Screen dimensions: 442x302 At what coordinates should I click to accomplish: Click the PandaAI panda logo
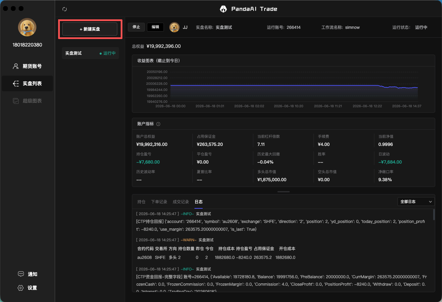click(223, 9)
